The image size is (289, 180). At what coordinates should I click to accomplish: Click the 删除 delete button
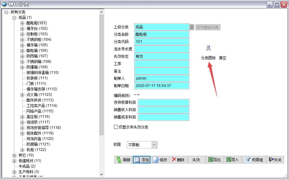click(178, 160)
